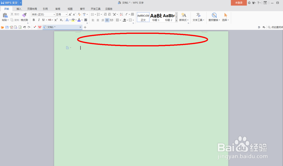The image size is (283, 166).
Task: Select the 正文 style thumbnail
Action: click(143, 17)
